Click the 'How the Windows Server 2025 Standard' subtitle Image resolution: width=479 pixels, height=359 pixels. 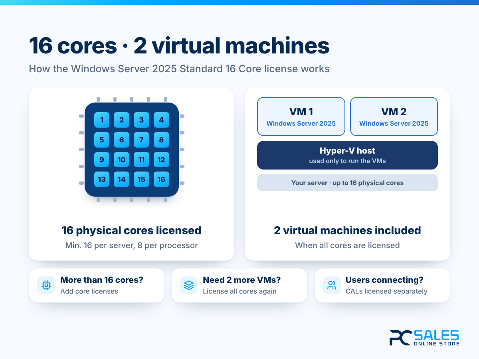[179, 69]
